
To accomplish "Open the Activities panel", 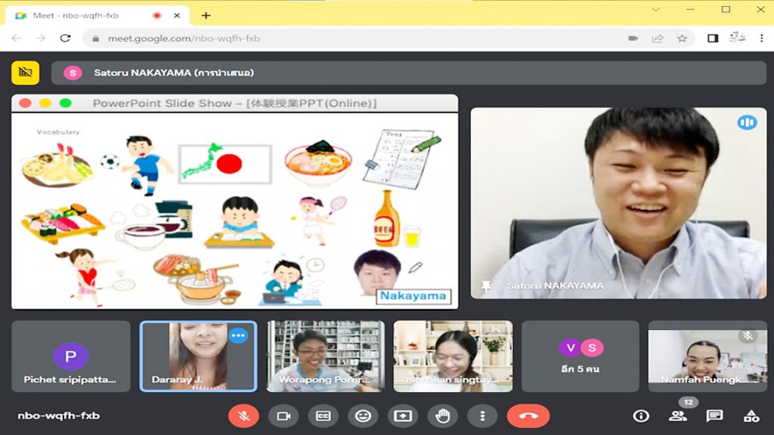I will click(x=751, y=415).
